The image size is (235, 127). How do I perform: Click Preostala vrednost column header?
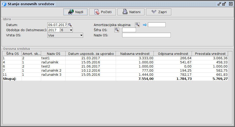tap(210, 54)
